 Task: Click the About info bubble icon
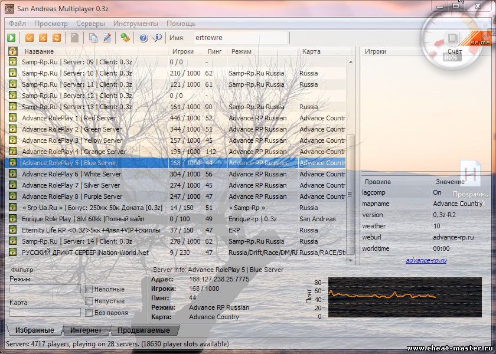(x=157, y=38)
